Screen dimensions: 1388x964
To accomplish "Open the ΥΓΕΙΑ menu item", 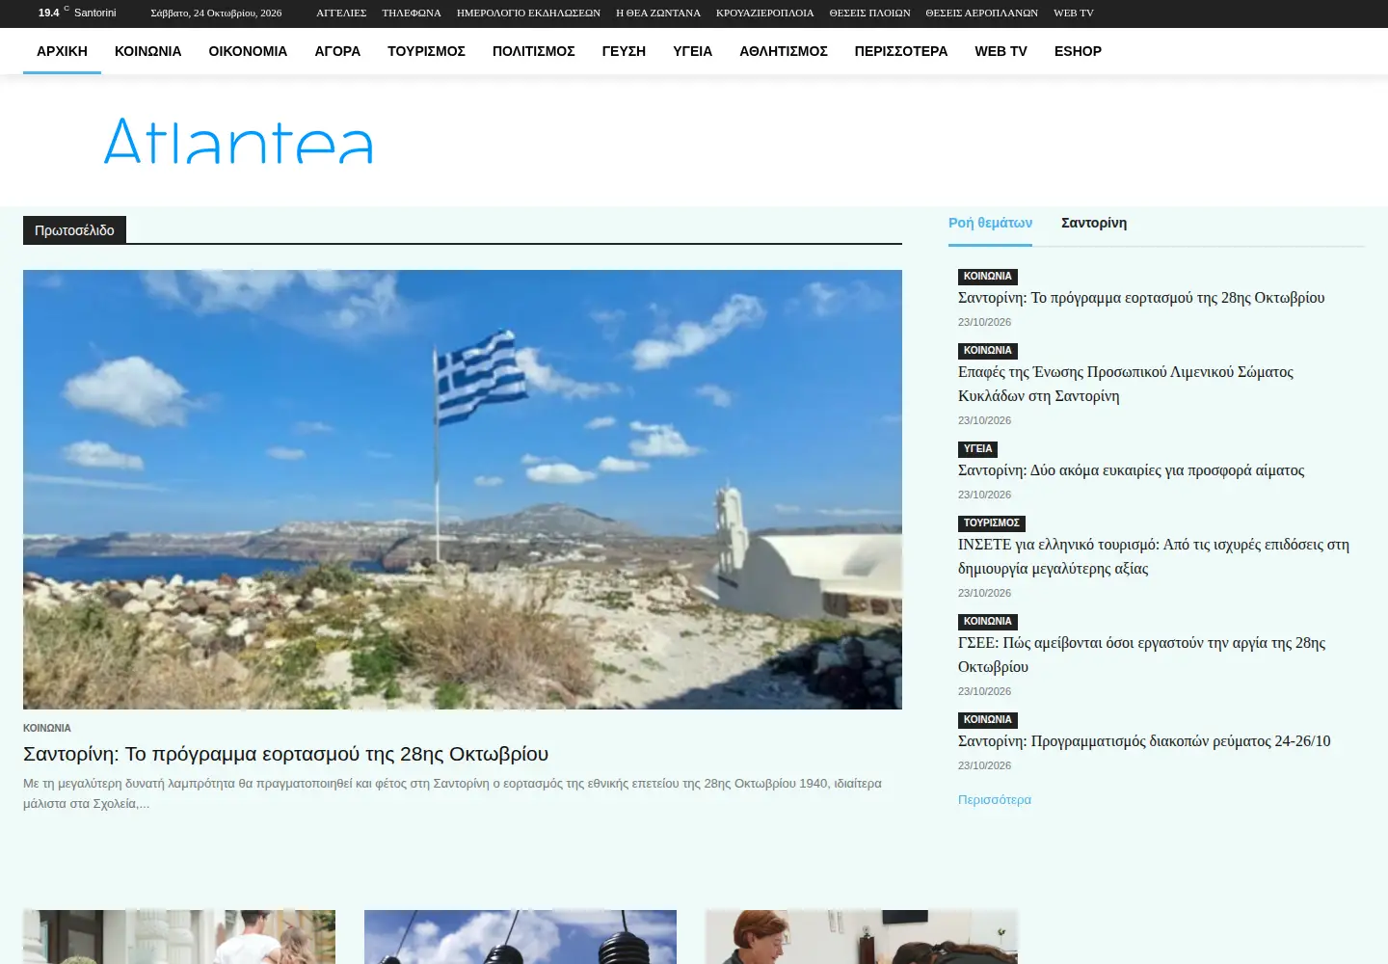I will coord(692,51).
